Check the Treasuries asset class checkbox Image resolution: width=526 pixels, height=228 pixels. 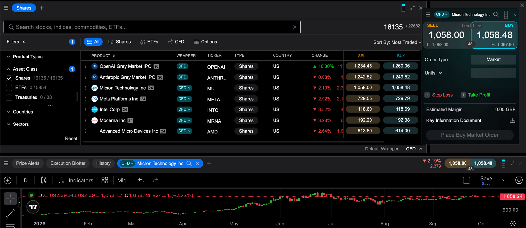pyautogui.click(x=9, y=97)
